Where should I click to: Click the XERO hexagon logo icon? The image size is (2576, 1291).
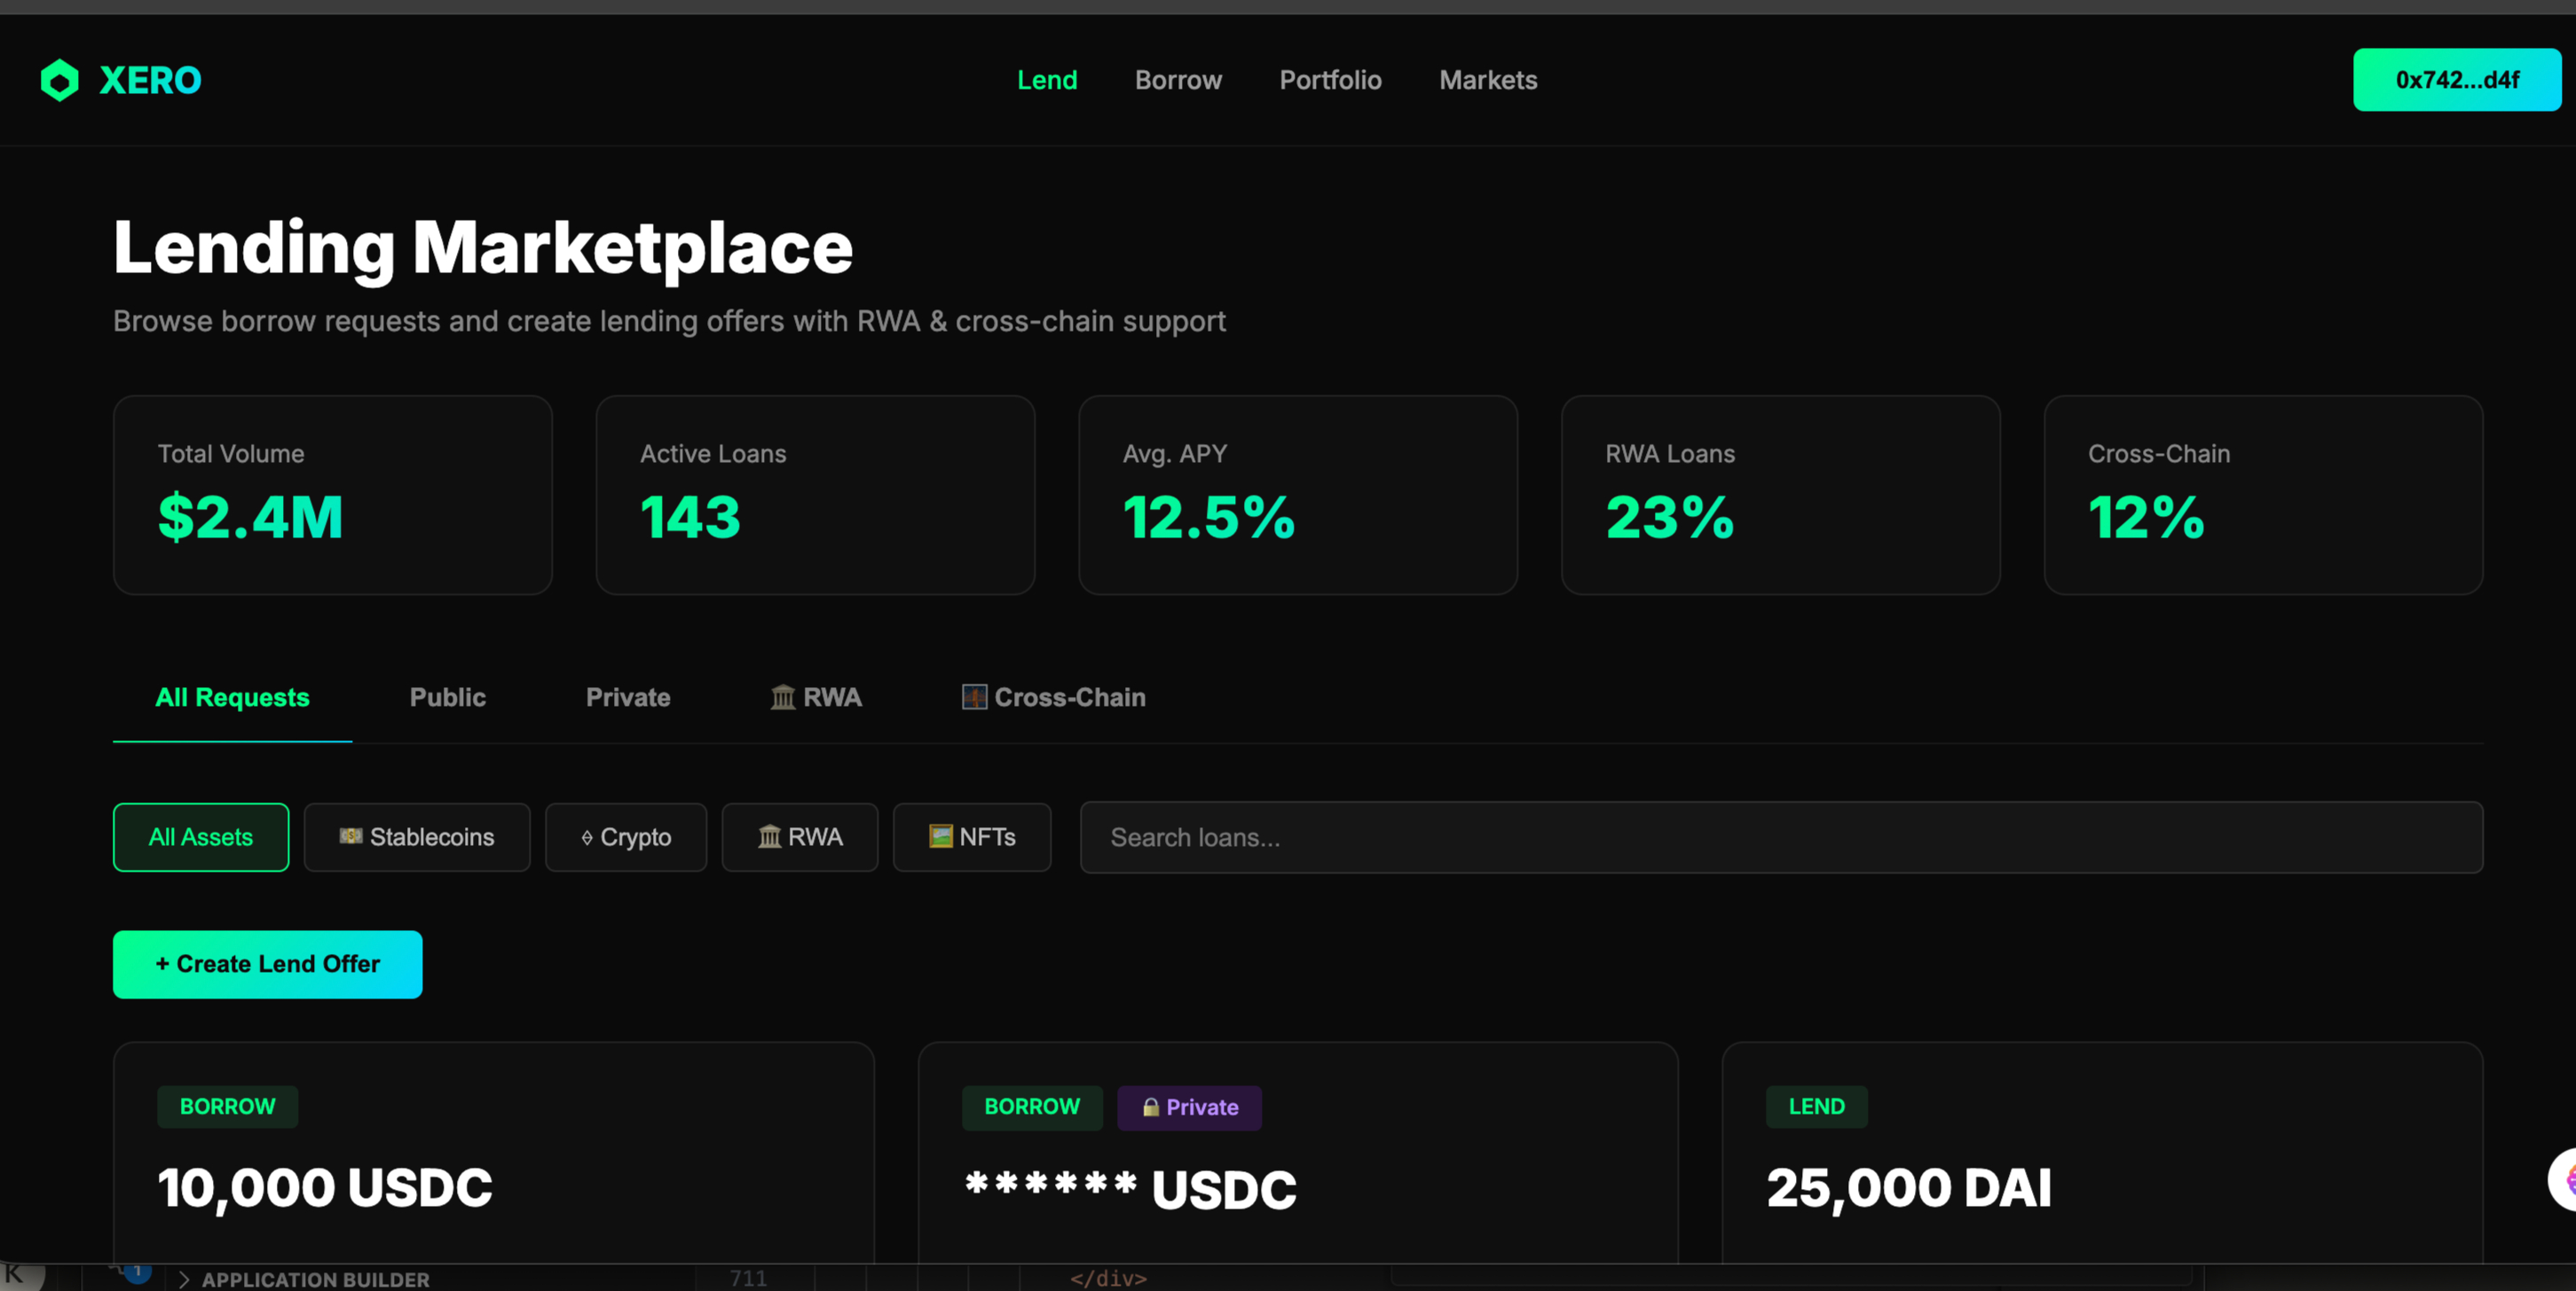[x=59, y=80]
